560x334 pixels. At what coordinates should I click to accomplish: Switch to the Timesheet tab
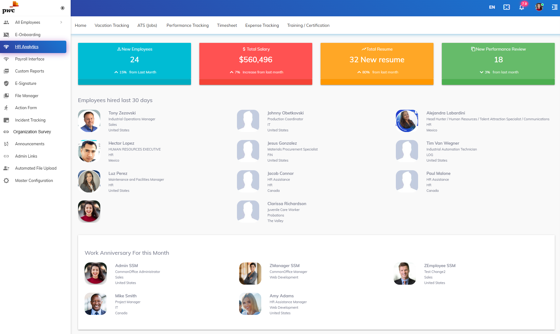click(227, 25)
